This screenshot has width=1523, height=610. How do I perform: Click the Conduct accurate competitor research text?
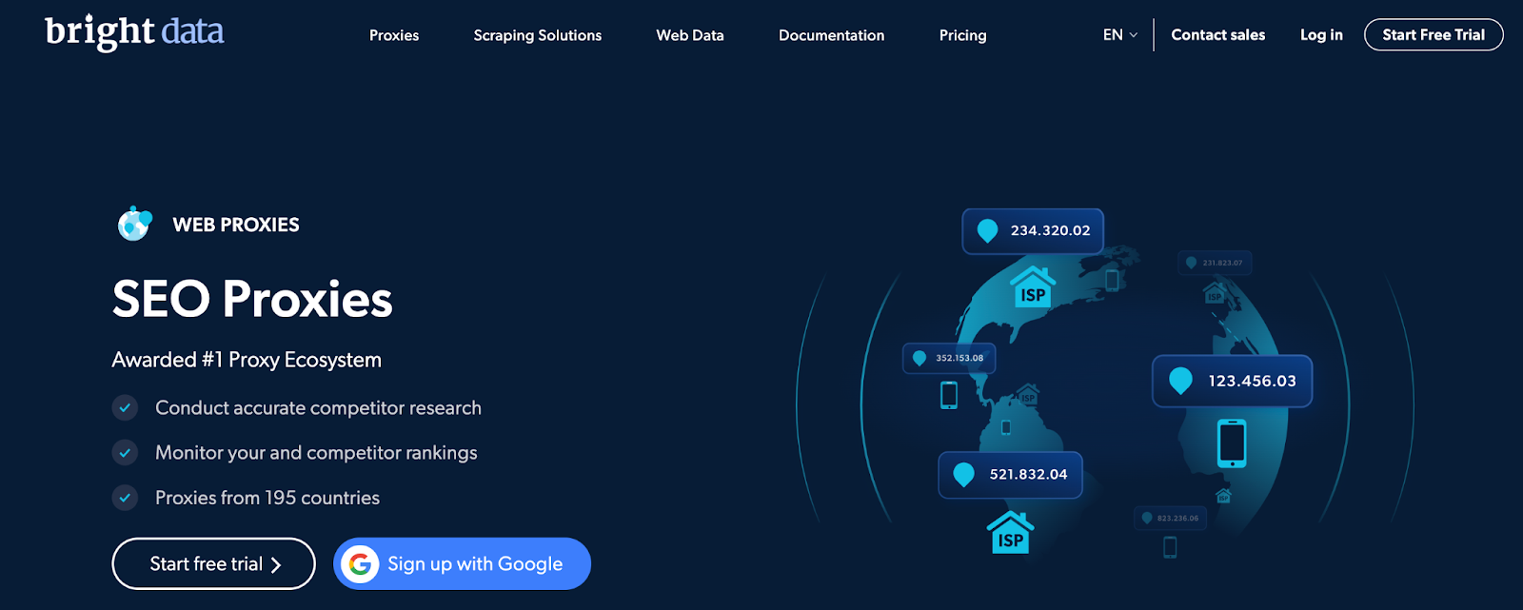pos(318,408)
